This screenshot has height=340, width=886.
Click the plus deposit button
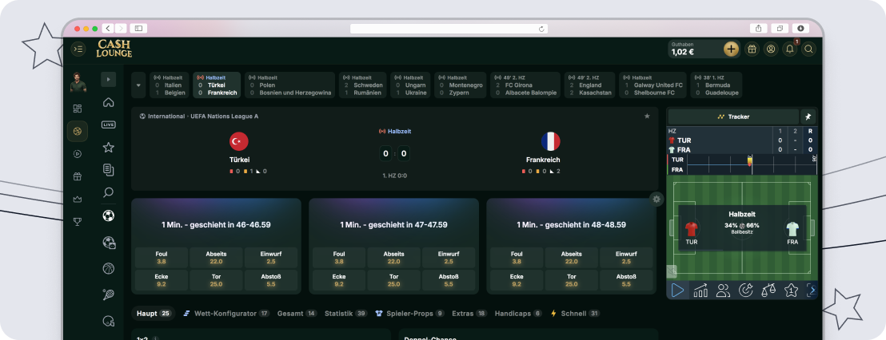[731, 49]
